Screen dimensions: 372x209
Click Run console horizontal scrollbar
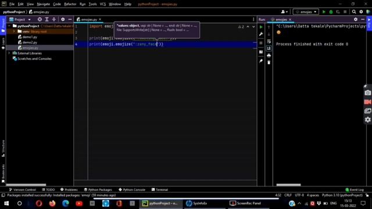pyautogui.click(x=288, y=185)
